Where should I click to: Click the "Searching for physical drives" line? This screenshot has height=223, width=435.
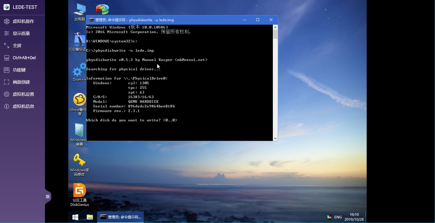pos(123,69)
